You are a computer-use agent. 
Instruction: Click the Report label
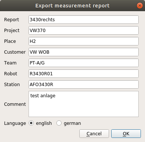11,20
